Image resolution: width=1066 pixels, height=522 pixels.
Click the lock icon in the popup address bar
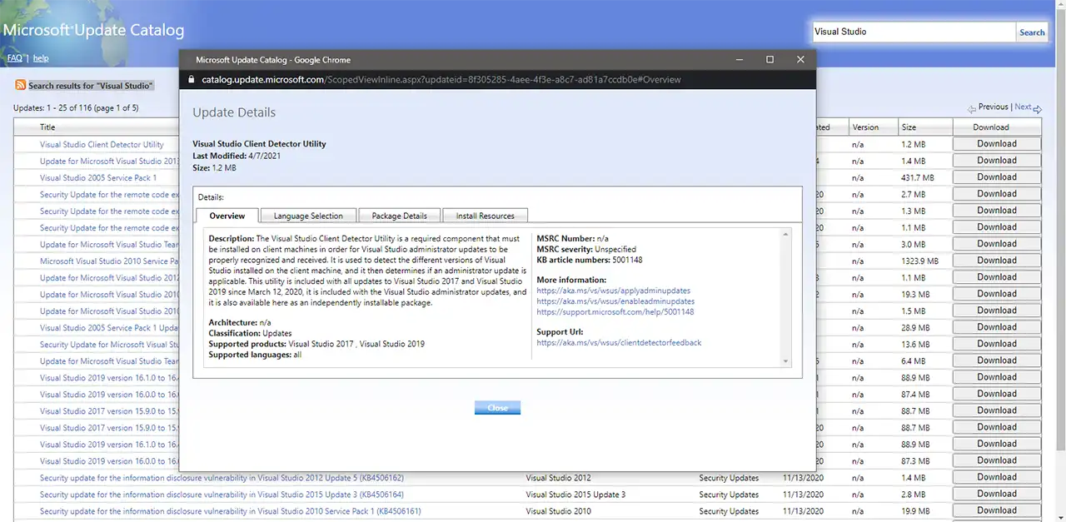[191, 80]
